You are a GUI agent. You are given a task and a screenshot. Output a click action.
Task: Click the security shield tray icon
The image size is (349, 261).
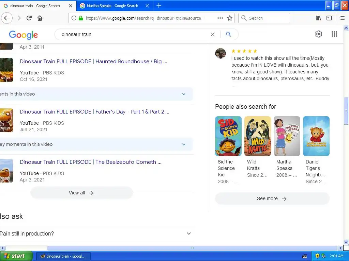(x=317, y=256)
